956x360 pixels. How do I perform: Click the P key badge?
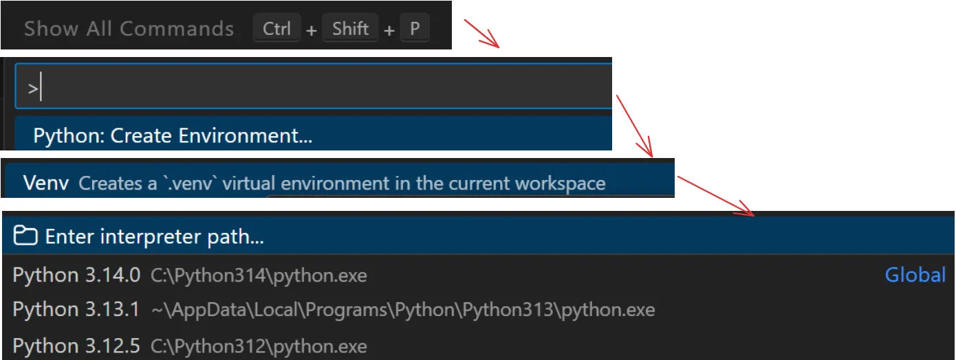point(414,29)
